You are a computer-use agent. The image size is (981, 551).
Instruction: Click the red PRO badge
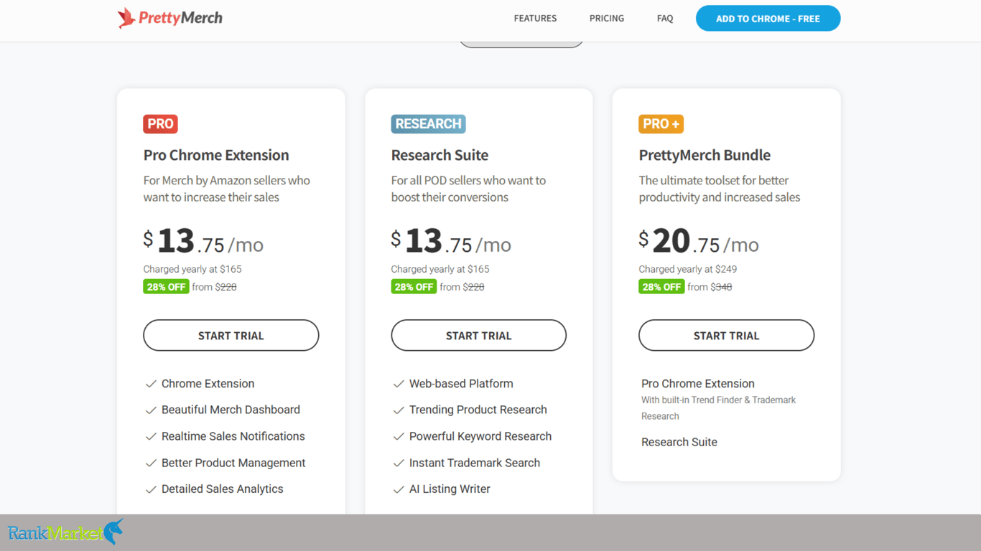pos(160,124)
